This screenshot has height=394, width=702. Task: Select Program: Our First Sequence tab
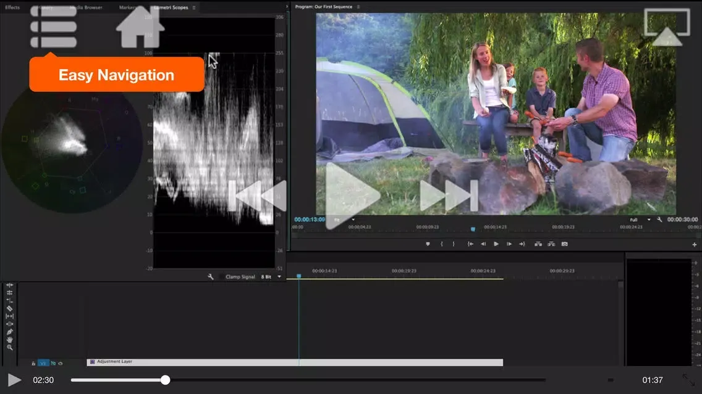pos(324,7)
